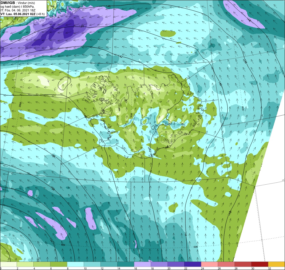
Task: Select the legend tick label "24"
Action: [x=202, y=268]
